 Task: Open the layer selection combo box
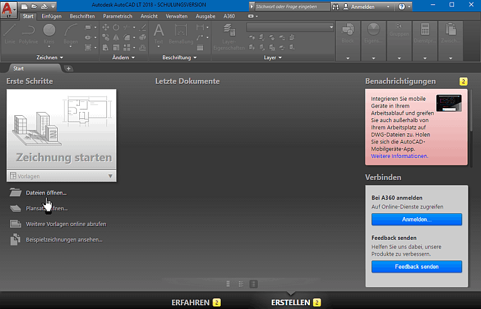[x=290, y=27]
